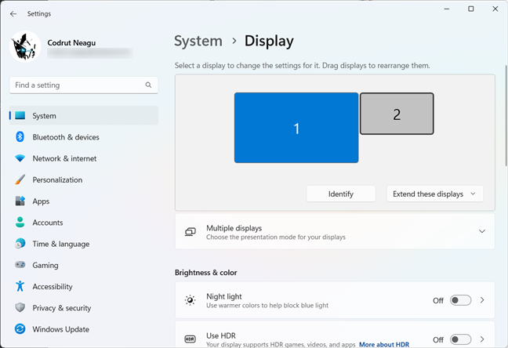Click the Night light label text

(224, 296)
